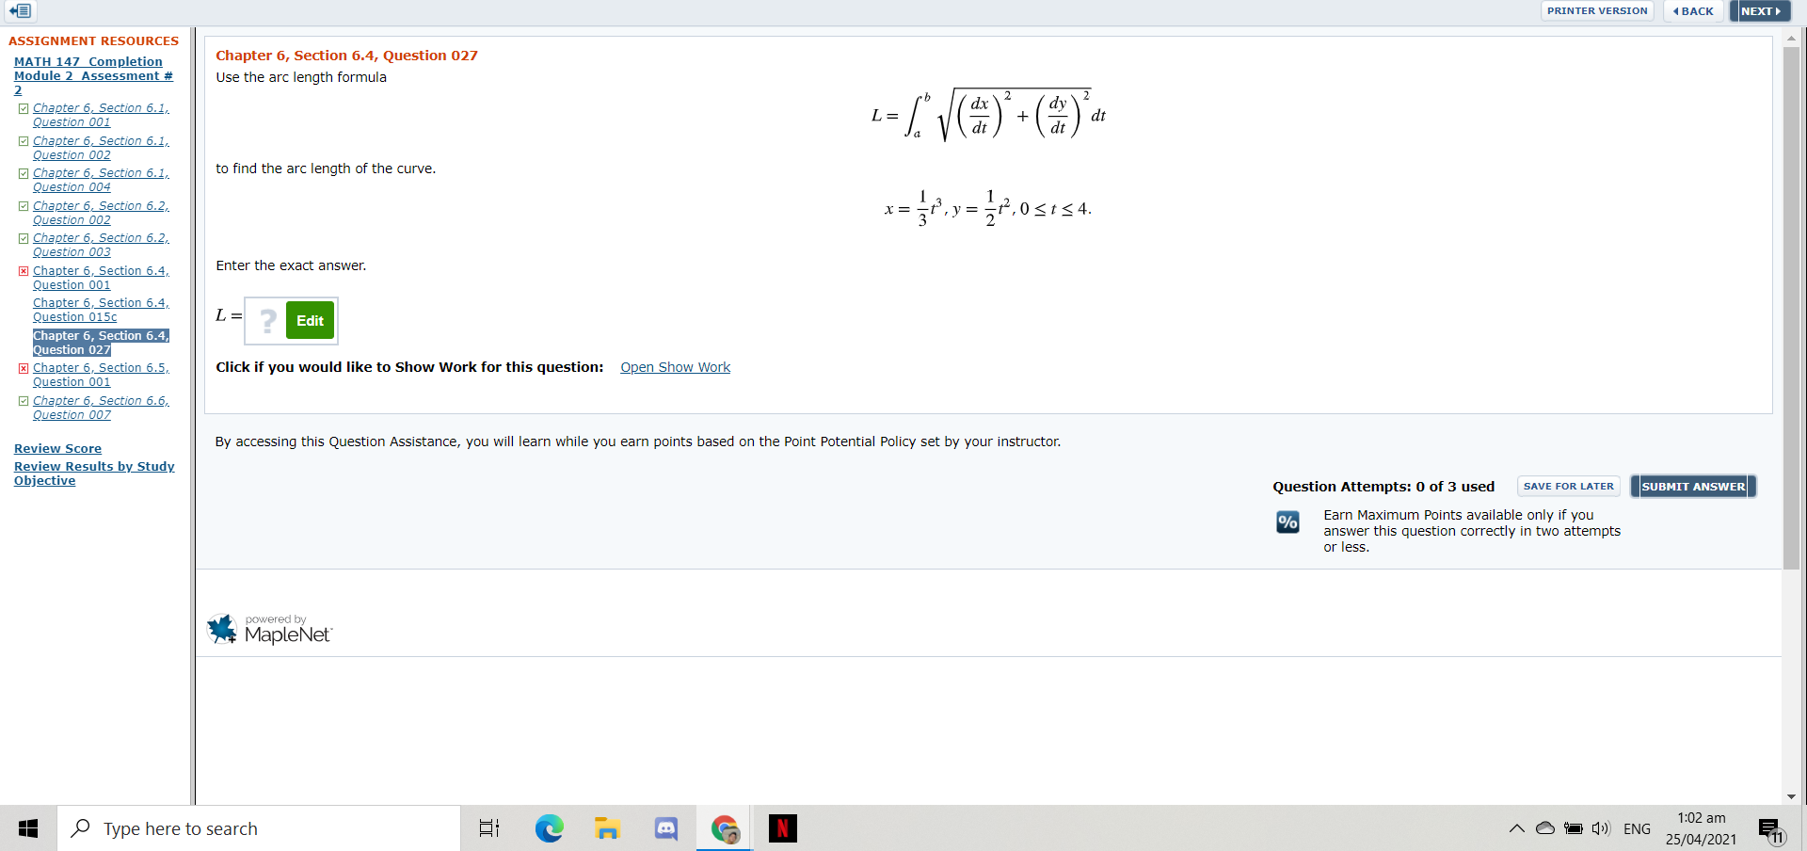Image resolution: width=1807 pixels, height=851 pixels.
Task: Click the green checkmark beside Section 6.1 Question 001
Action: point(23,107)
